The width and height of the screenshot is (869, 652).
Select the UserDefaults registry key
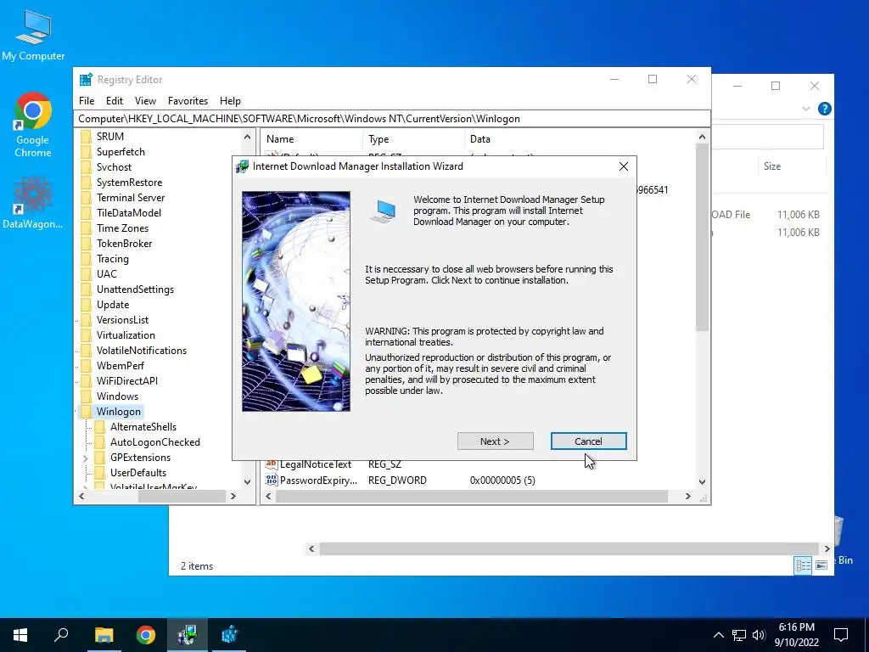click(138, 473)
